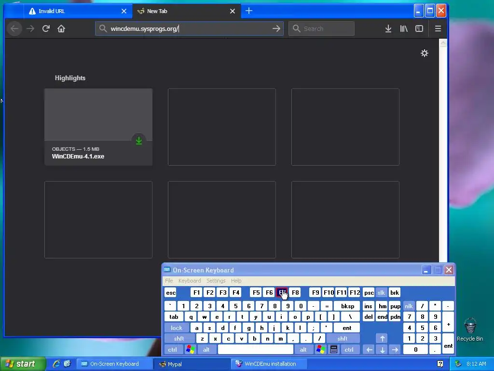Close the New Tab tab
This screenshot has height=371, width=494.
tap(233, 11)
